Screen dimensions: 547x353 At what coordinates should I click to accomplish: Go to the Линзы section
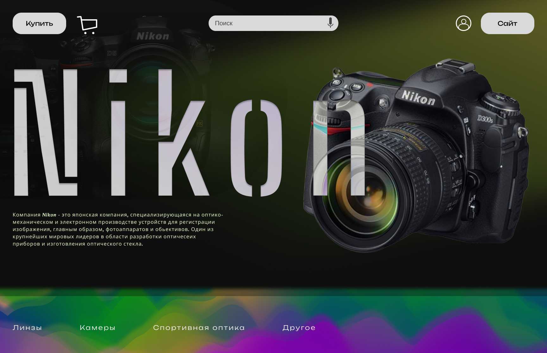click(27, 328)
